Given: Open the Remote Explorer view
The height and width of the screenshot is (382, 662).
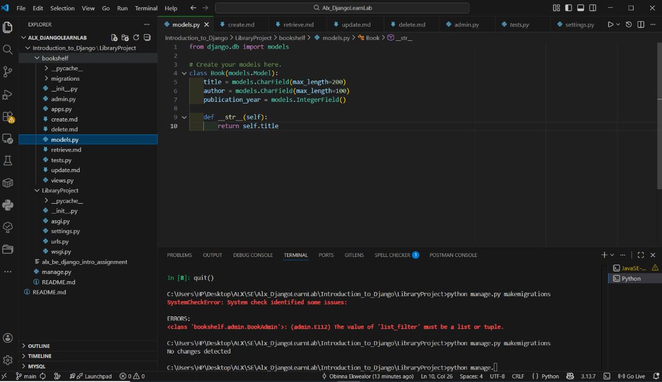Looking at the screenshot, I should 8,138.
